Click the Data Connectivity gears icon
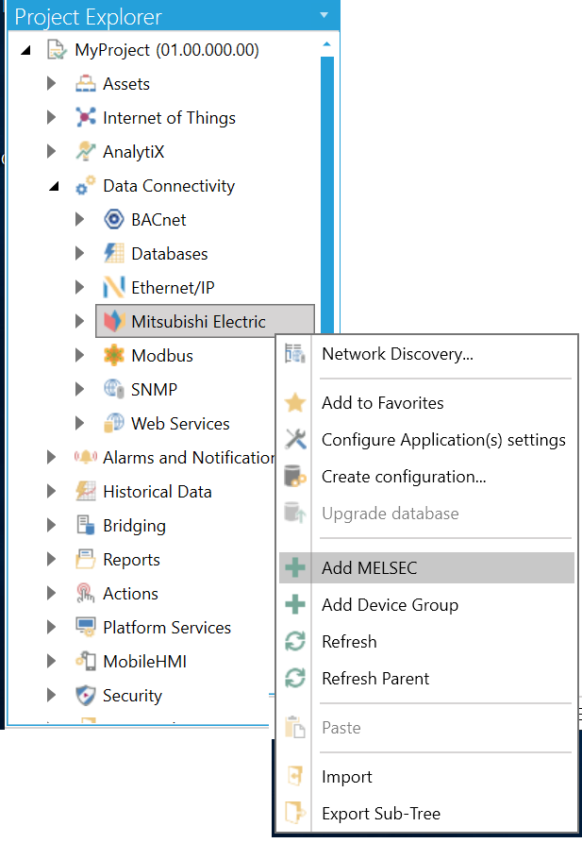Screen dimensions: 582x843 coord(86,186)
